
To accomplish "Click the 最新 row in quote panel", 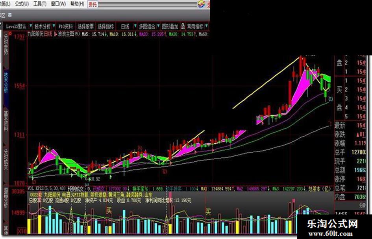I will 351,125.
